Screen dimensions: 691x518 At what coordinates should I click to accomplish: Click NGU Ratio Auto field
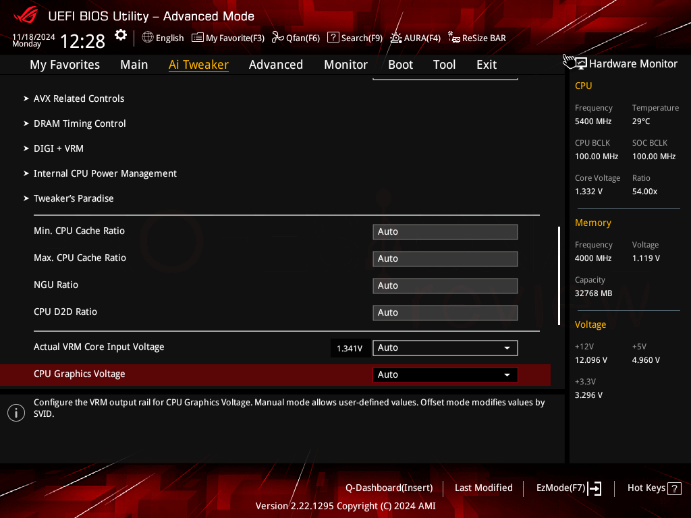[445, 286]
